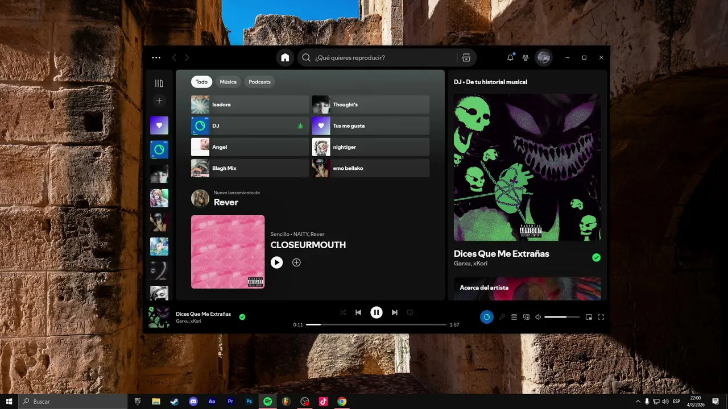This screenshot has height=409, width=728.
Task: Skip to the previous track
Action: (x=358, y=312)
